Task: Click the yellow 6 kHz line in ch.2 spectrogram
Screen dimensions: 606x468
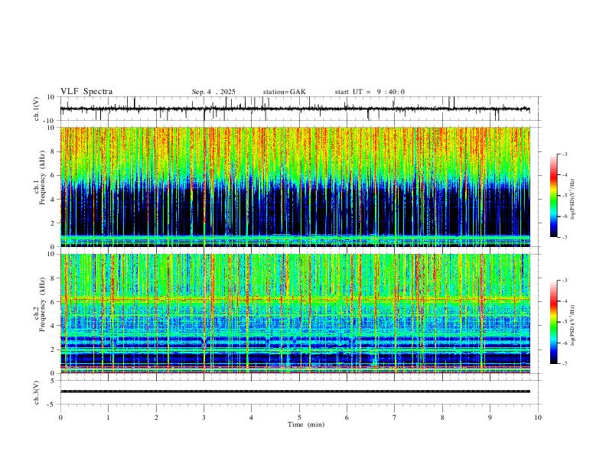Action: pos(295,299)
